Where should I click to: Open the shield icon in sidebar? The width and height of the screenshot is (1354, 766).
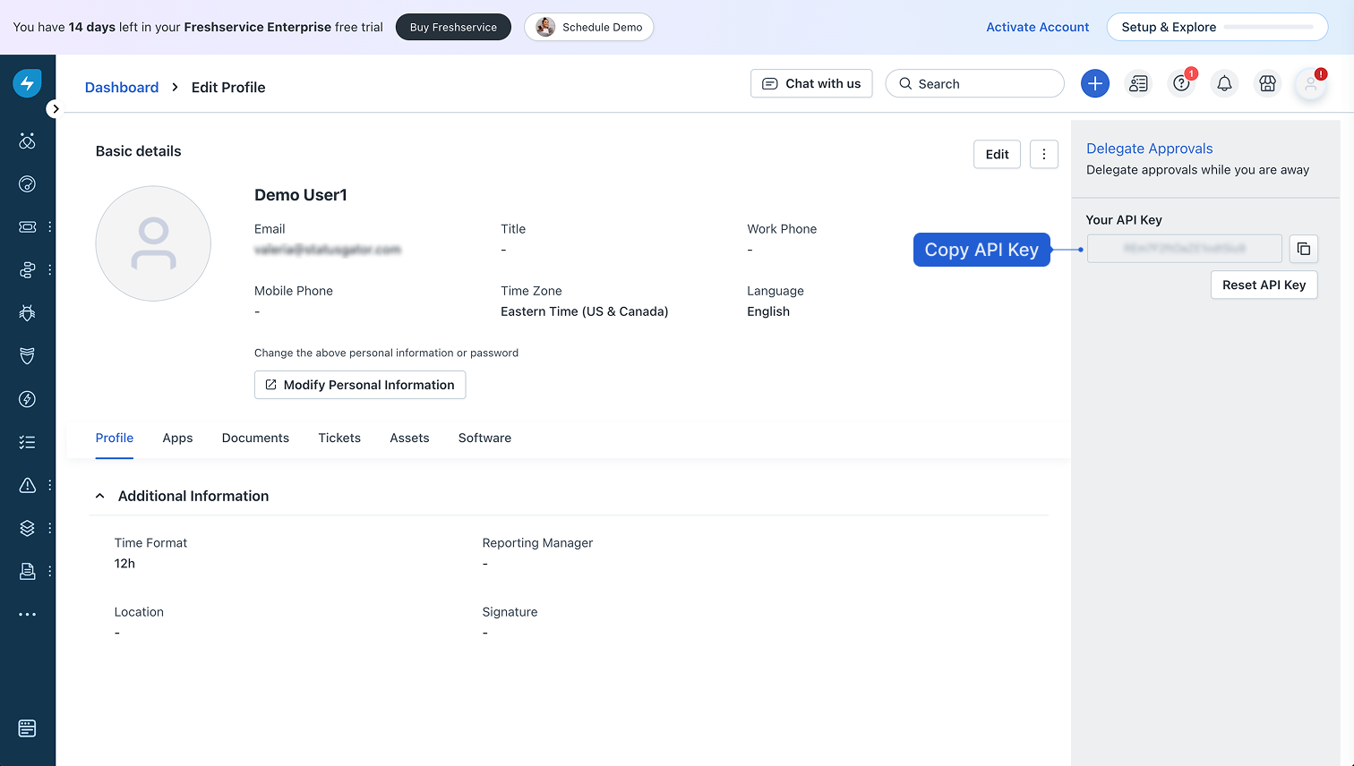click(27, 356)
